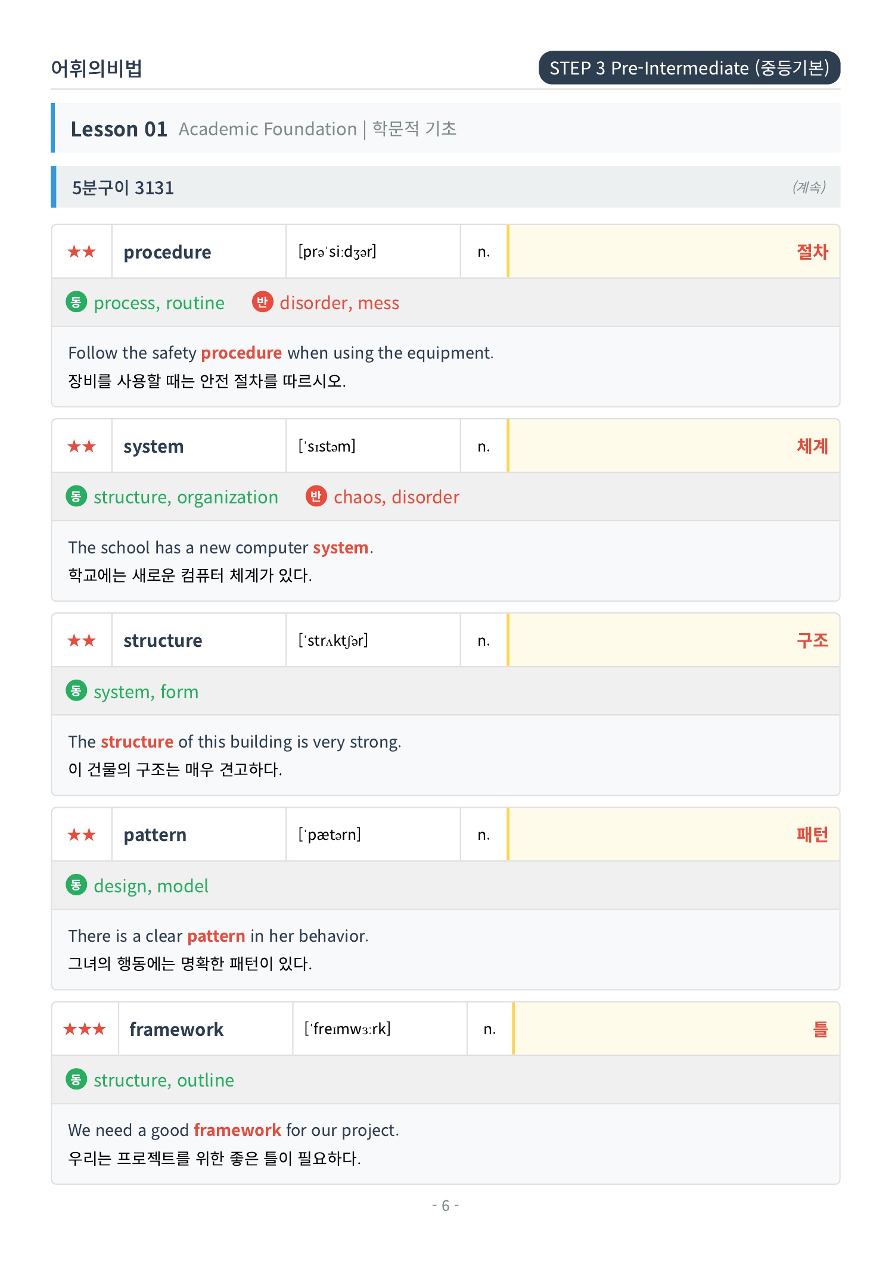Click the two-star rating beside pattern
Screen dimensions: 892x1267
[82, 835]
